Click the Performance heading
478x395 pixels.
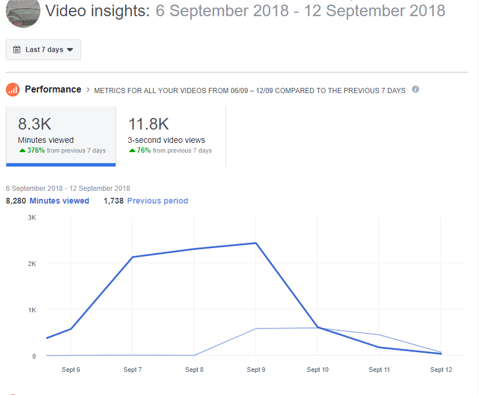53,90
